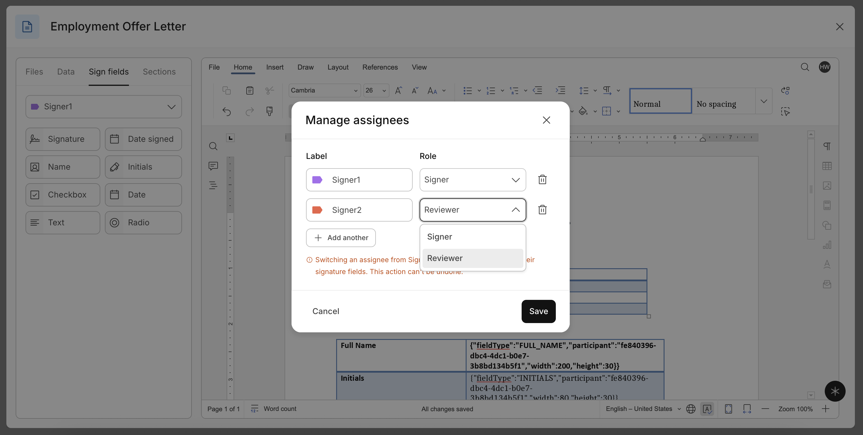Open the Sections tab
The width and height of the screenshot is (863, 435).
159,71
